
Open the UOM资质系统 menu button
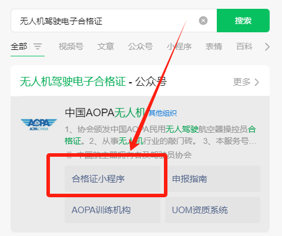click(213, 210)
